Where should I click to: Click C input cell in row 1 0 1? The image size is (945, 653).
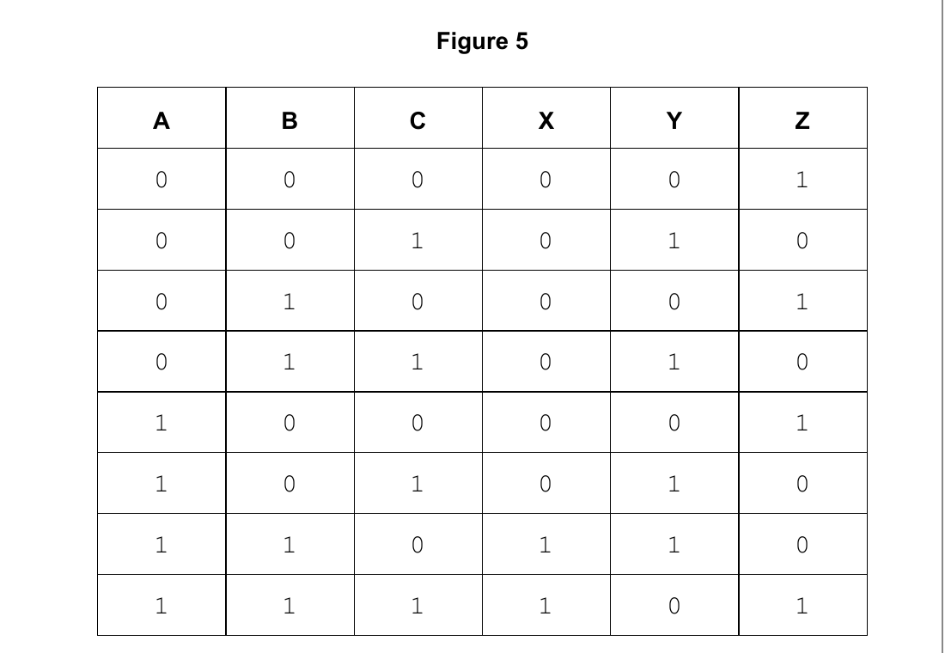coord(418,484)
